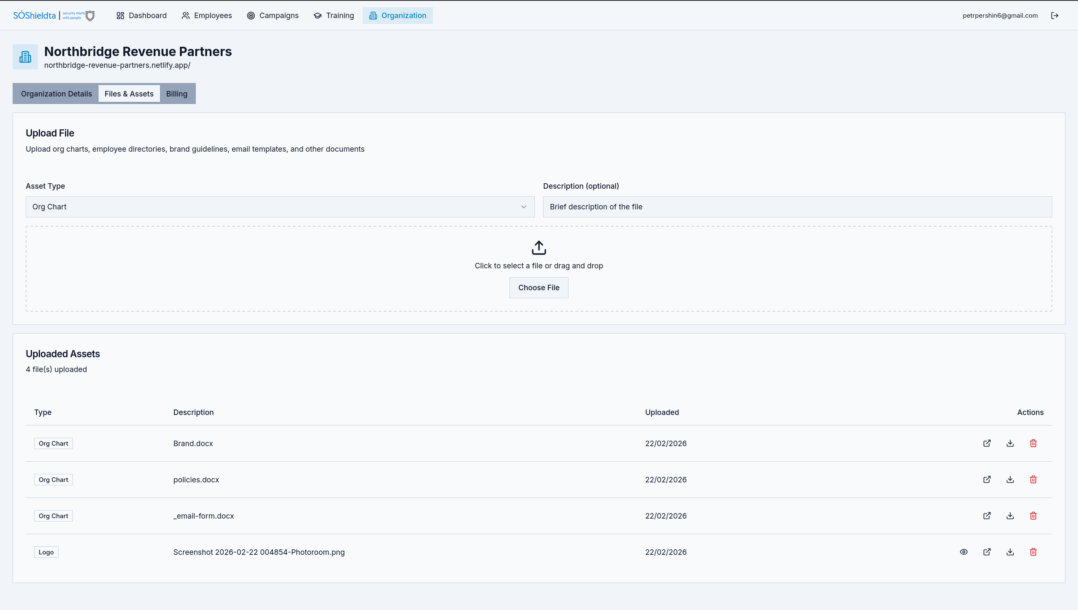The height and width of the screenshot is (610, 1078).
Task: Click the upload arrow icon
Action: point(539,248)
